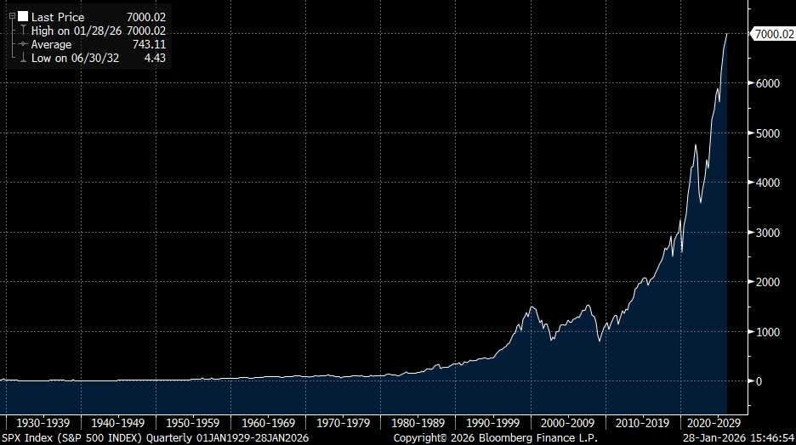
Task: Click the High marker icon in legend
Action: [x=23, y=31]
